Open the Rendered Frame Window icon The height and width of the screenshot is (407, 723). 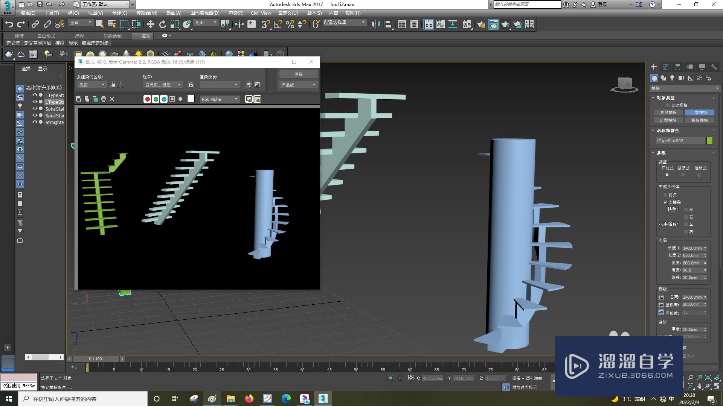point(493,24)
